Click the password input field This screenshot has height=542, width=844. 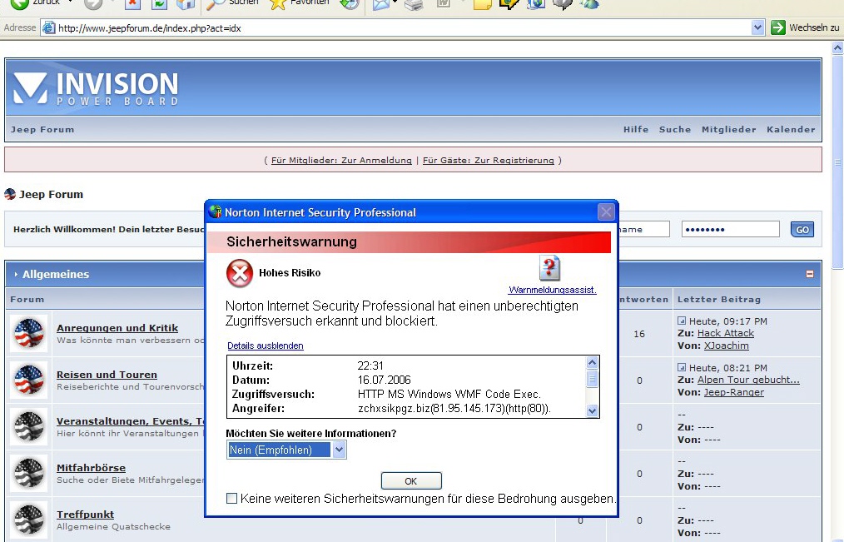[730, 229]
